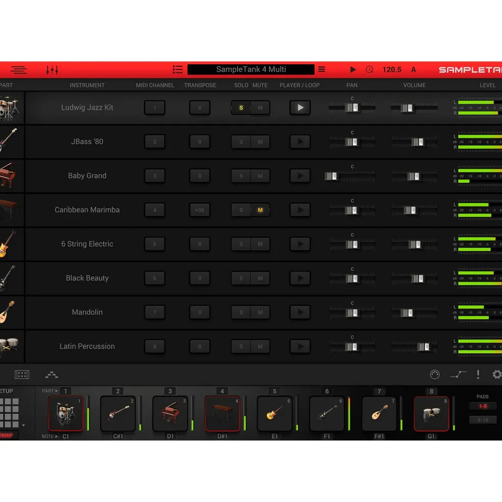Screen dimensions: 502x502
Task: Trigger pad 5 electric guitar on E1
Action: tap(274, 413)
